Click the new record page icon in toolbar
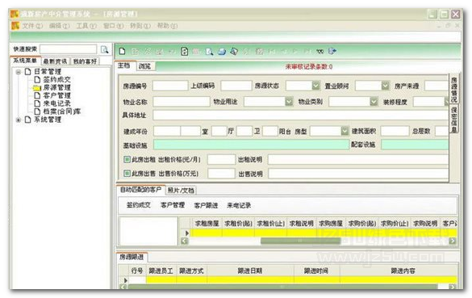This screenshot has width=472, height=298. click(x=122, y=51)
